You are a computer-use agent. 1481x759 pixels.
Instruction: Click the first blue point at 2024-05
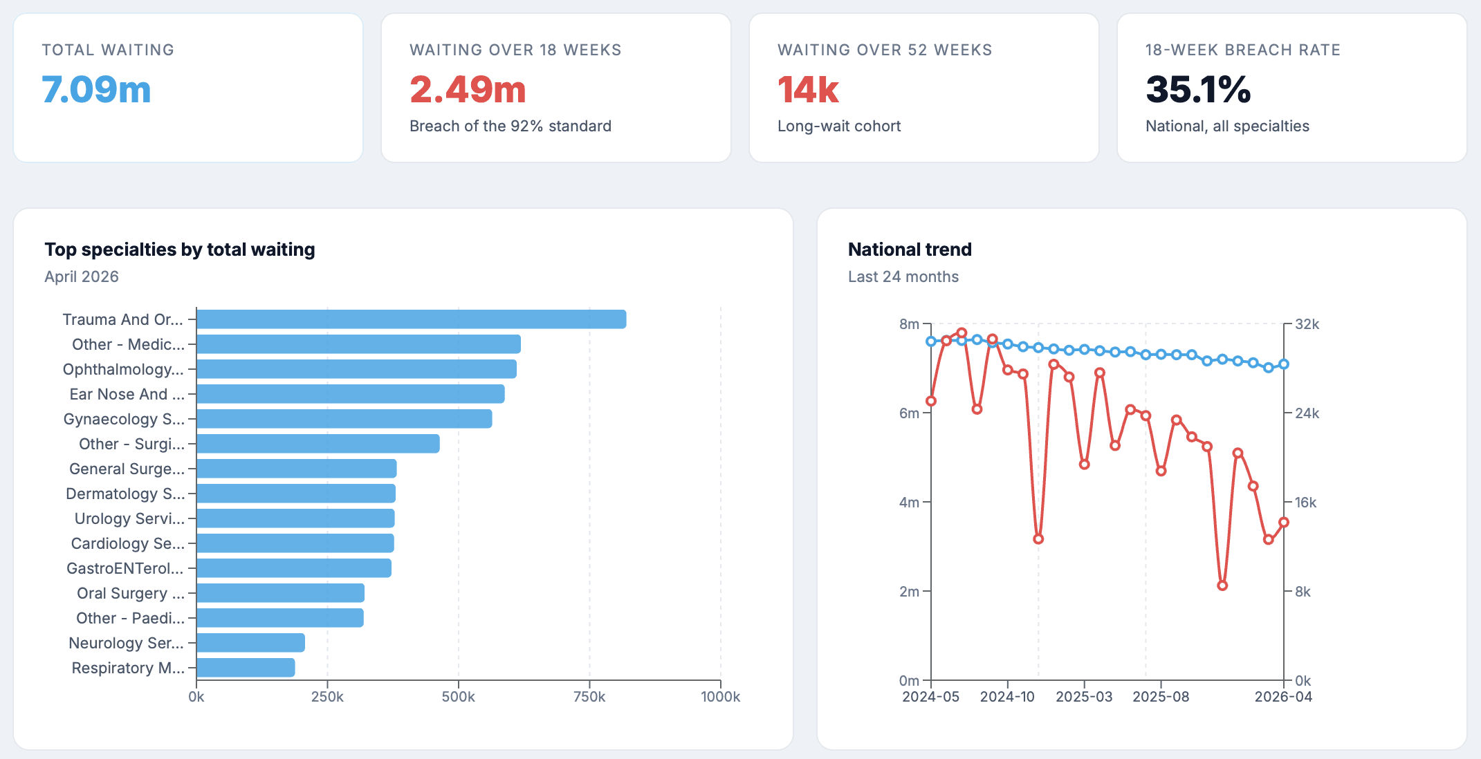[931, 341]
